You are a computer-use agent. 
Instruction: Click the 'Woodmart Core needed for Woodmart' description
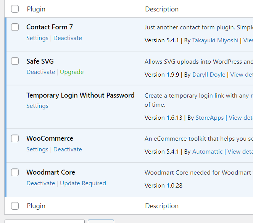[199, 173]
